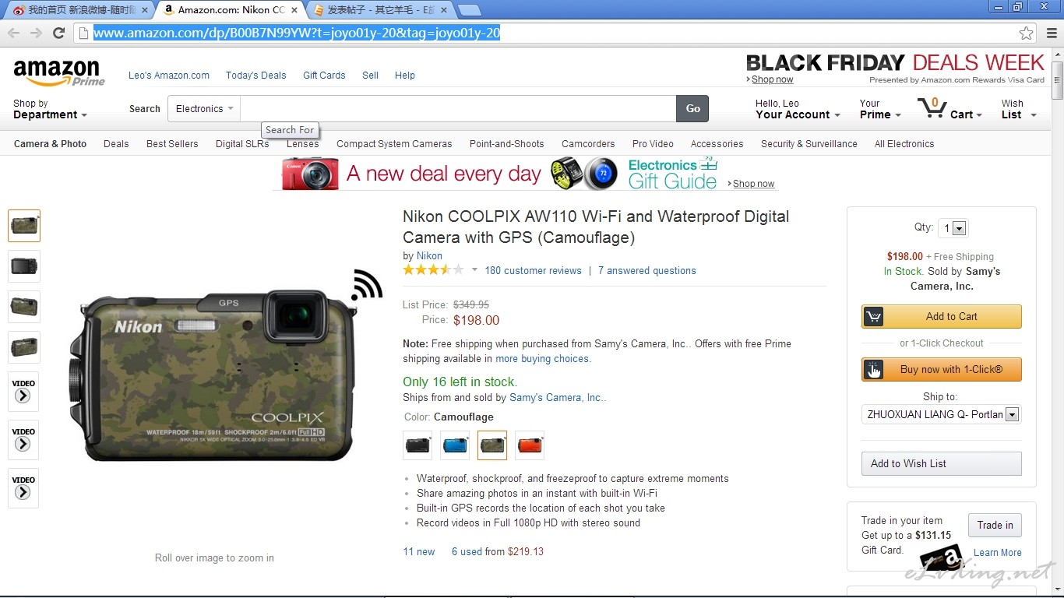
Task: Click the browser forward arrow
Action: coord(36,33)
